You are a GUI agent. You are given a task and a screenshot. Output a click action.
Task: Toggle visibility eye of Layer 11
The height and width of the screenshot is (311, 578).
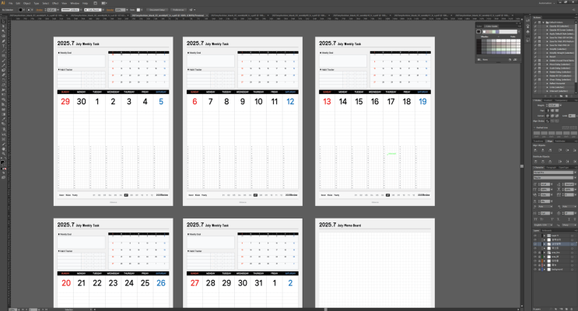(535, 236)
